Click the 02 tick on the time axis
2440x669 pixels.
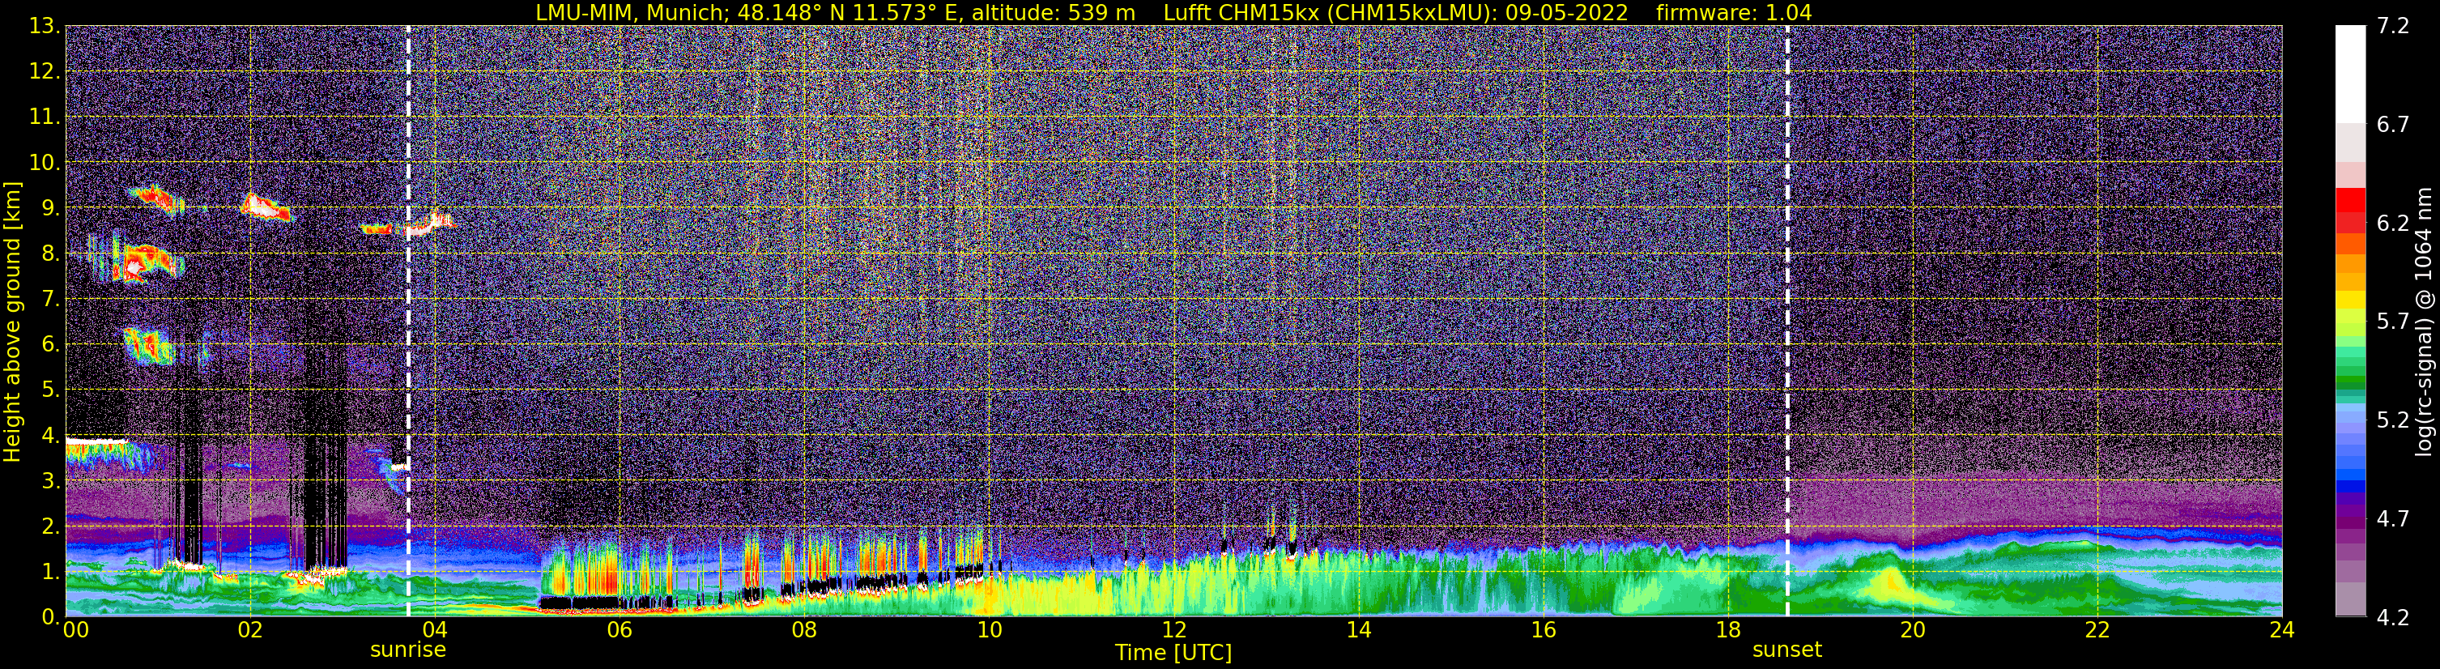click(x=250, y=630)
